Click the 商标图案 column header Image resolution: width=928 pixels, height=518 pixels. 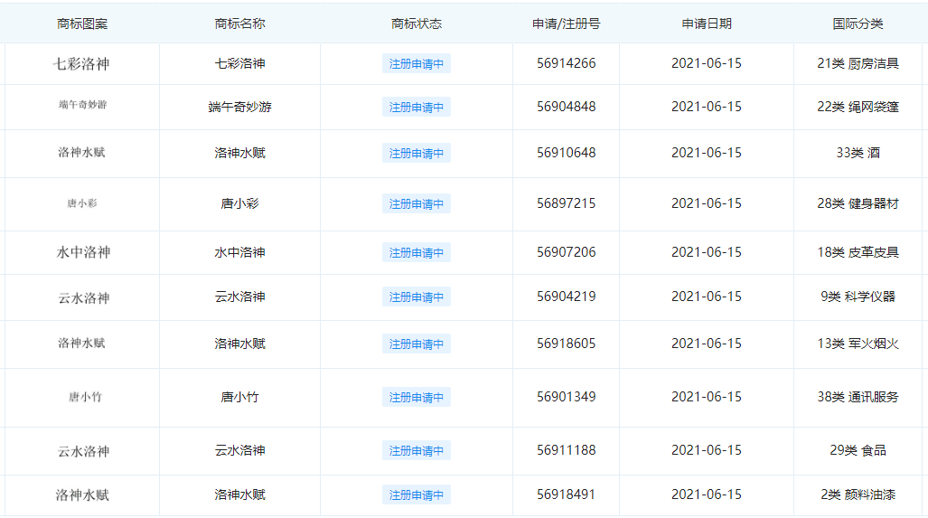pos(81,24)
